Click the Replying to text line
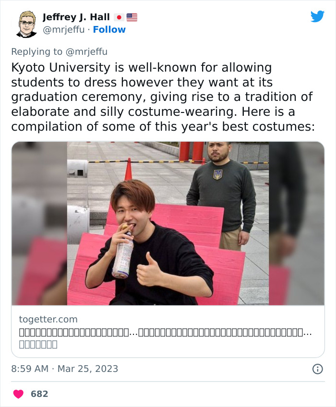This screenshot has height=407, width=336. click(60, 51)
